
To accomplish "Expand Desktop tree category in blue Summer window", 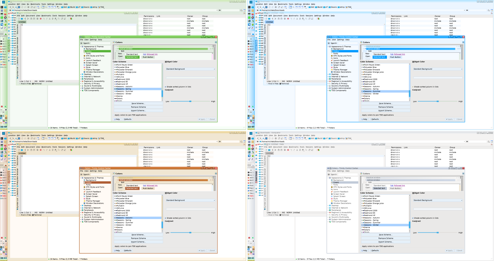I will [x=328, y=74].
